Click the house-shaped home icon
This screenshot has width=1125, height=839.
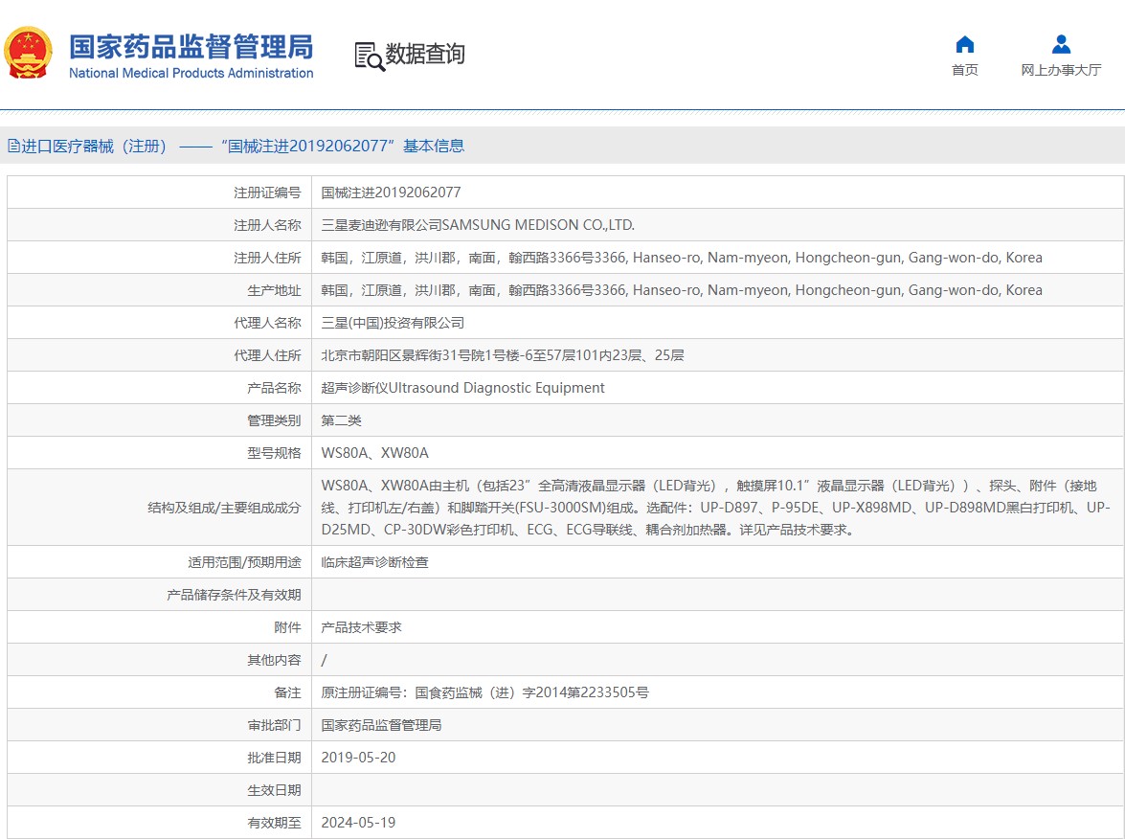964,44
